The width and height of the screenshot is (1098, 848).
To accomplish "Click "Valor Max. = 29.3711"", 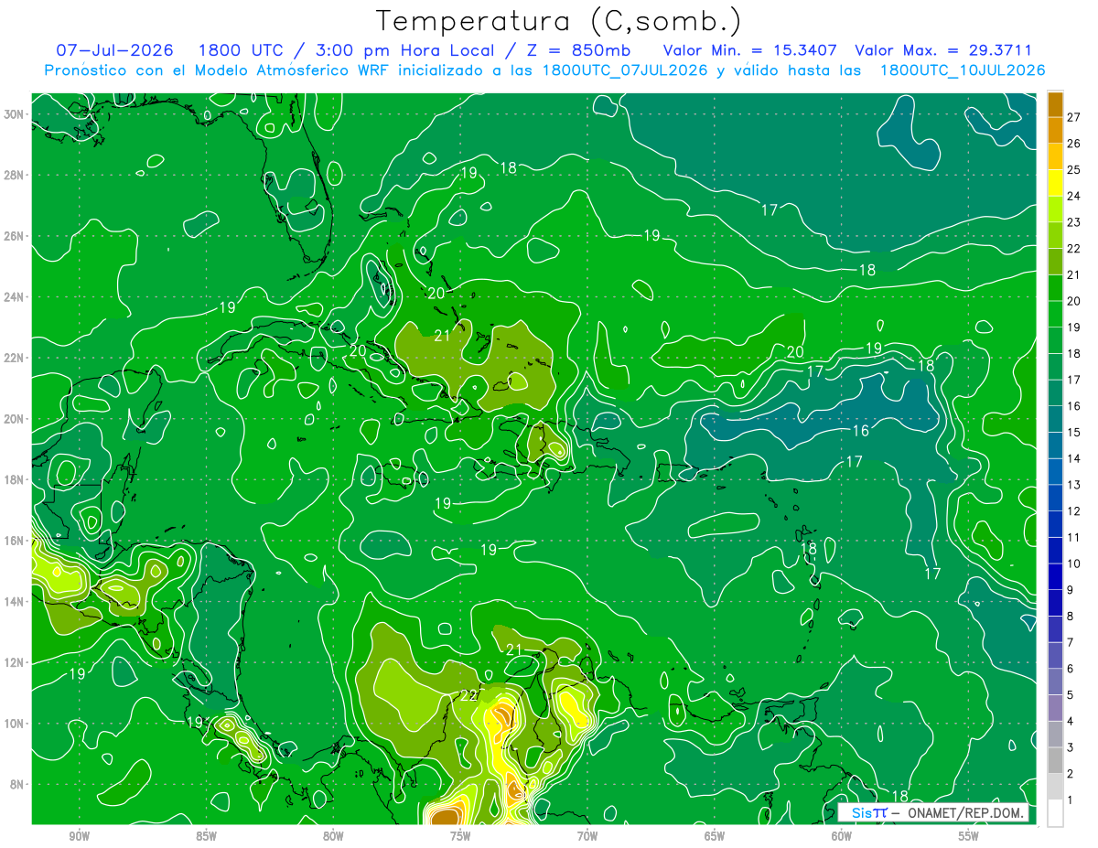I will (x=943, y=50).
